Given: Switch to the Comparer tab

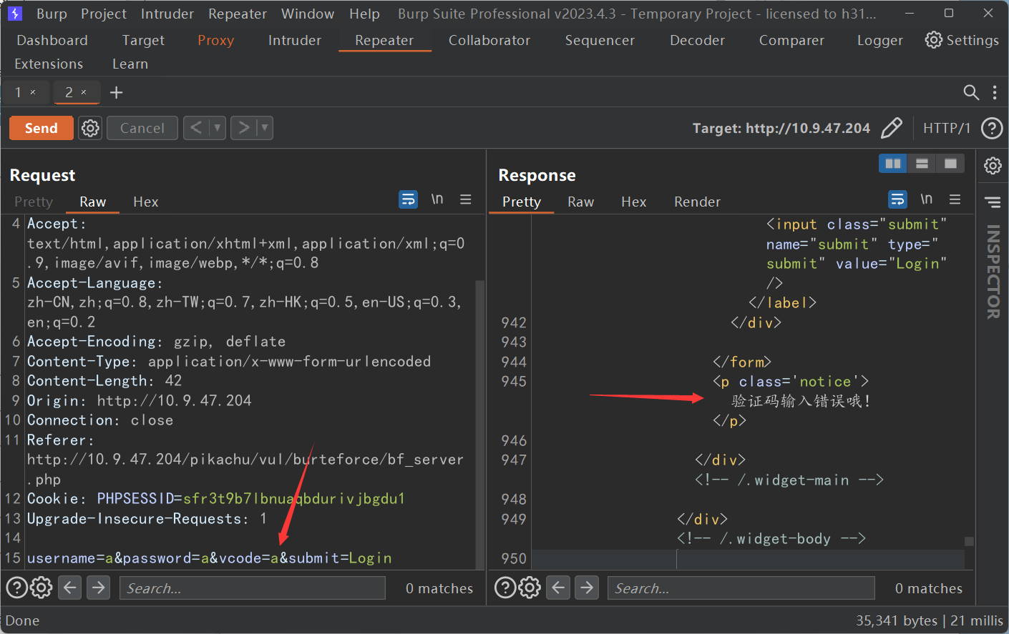Looking at the screenshot, I should (791, 40).
